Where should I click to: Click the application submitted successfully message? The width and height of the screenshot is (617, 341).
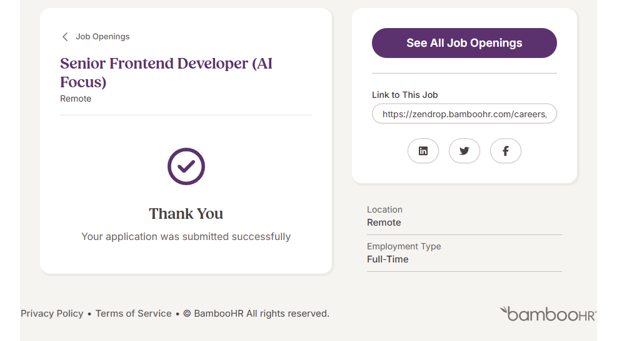click(186, 237)
